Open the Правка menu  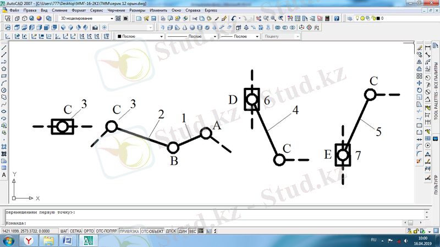[30, 10]
